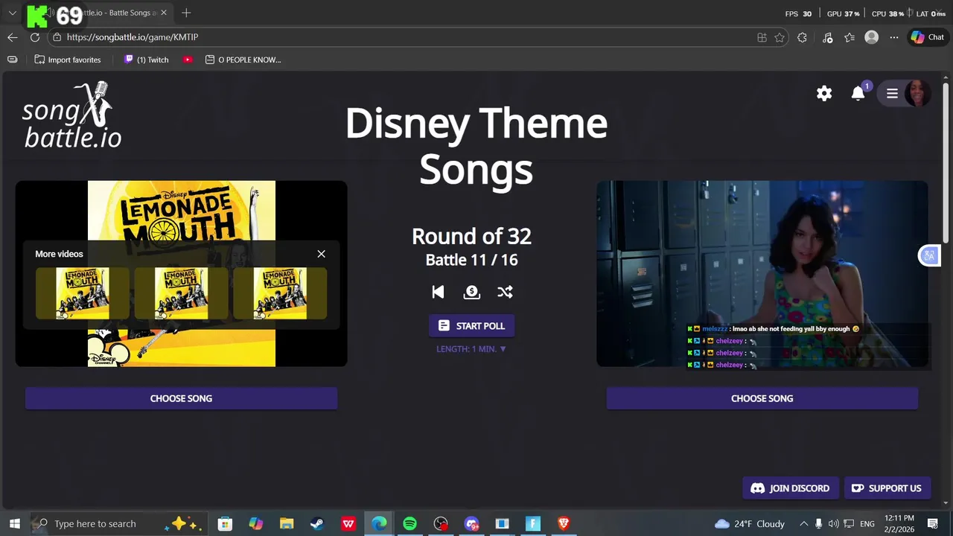Go back to previous battle
The image size is (953, 536).
click(x=438, y=292)
